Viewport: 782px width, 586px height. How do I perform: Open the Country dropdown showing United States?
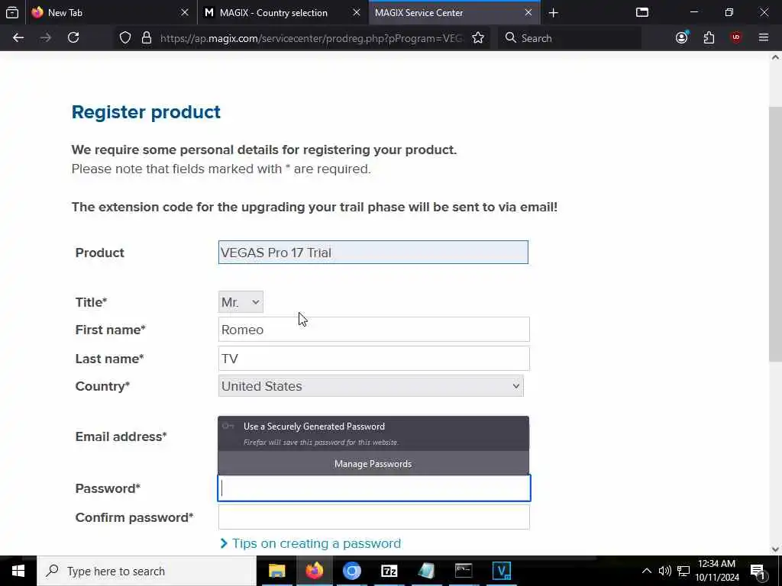[370, 386]
